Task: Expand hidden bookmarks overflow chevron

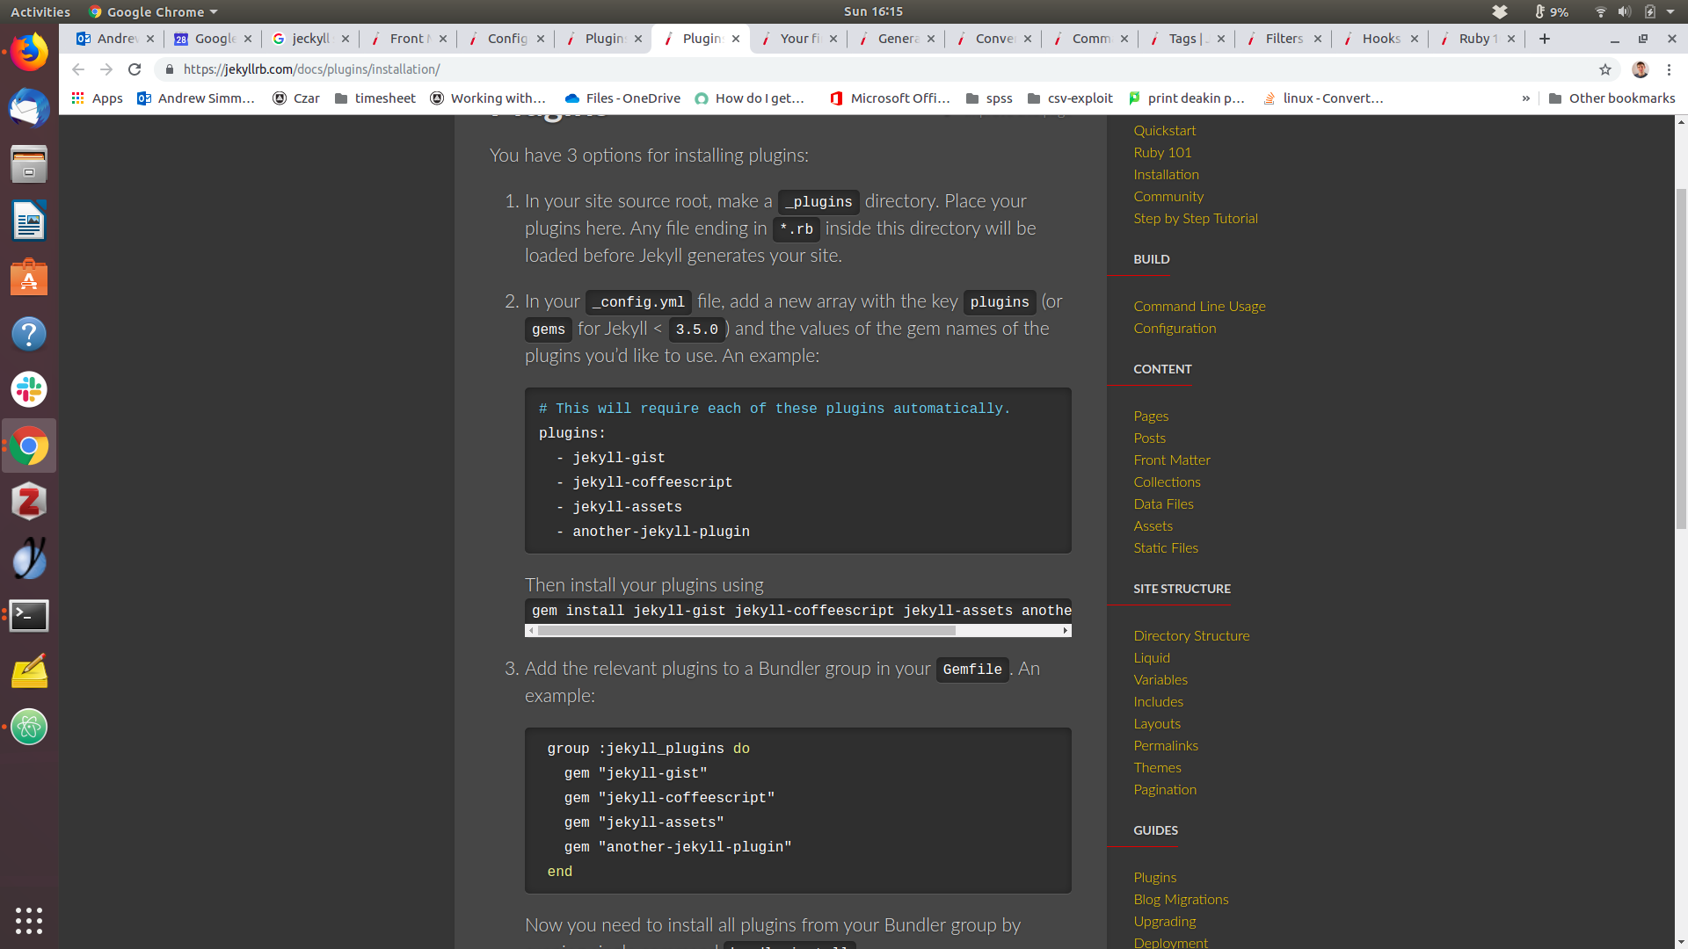Action: pyautogui.click(x=1526, y=98)
